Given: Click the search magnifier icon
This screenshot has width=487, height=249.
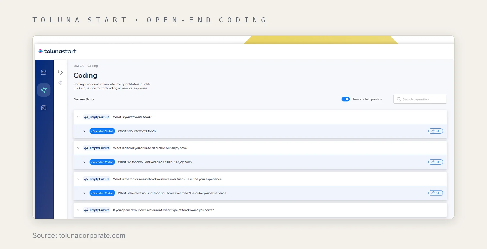Looking at the screenshot, I should point(399,99).
